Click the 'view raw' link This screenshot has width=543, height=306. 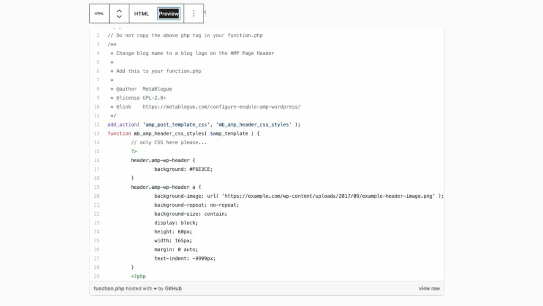[428, 288]
